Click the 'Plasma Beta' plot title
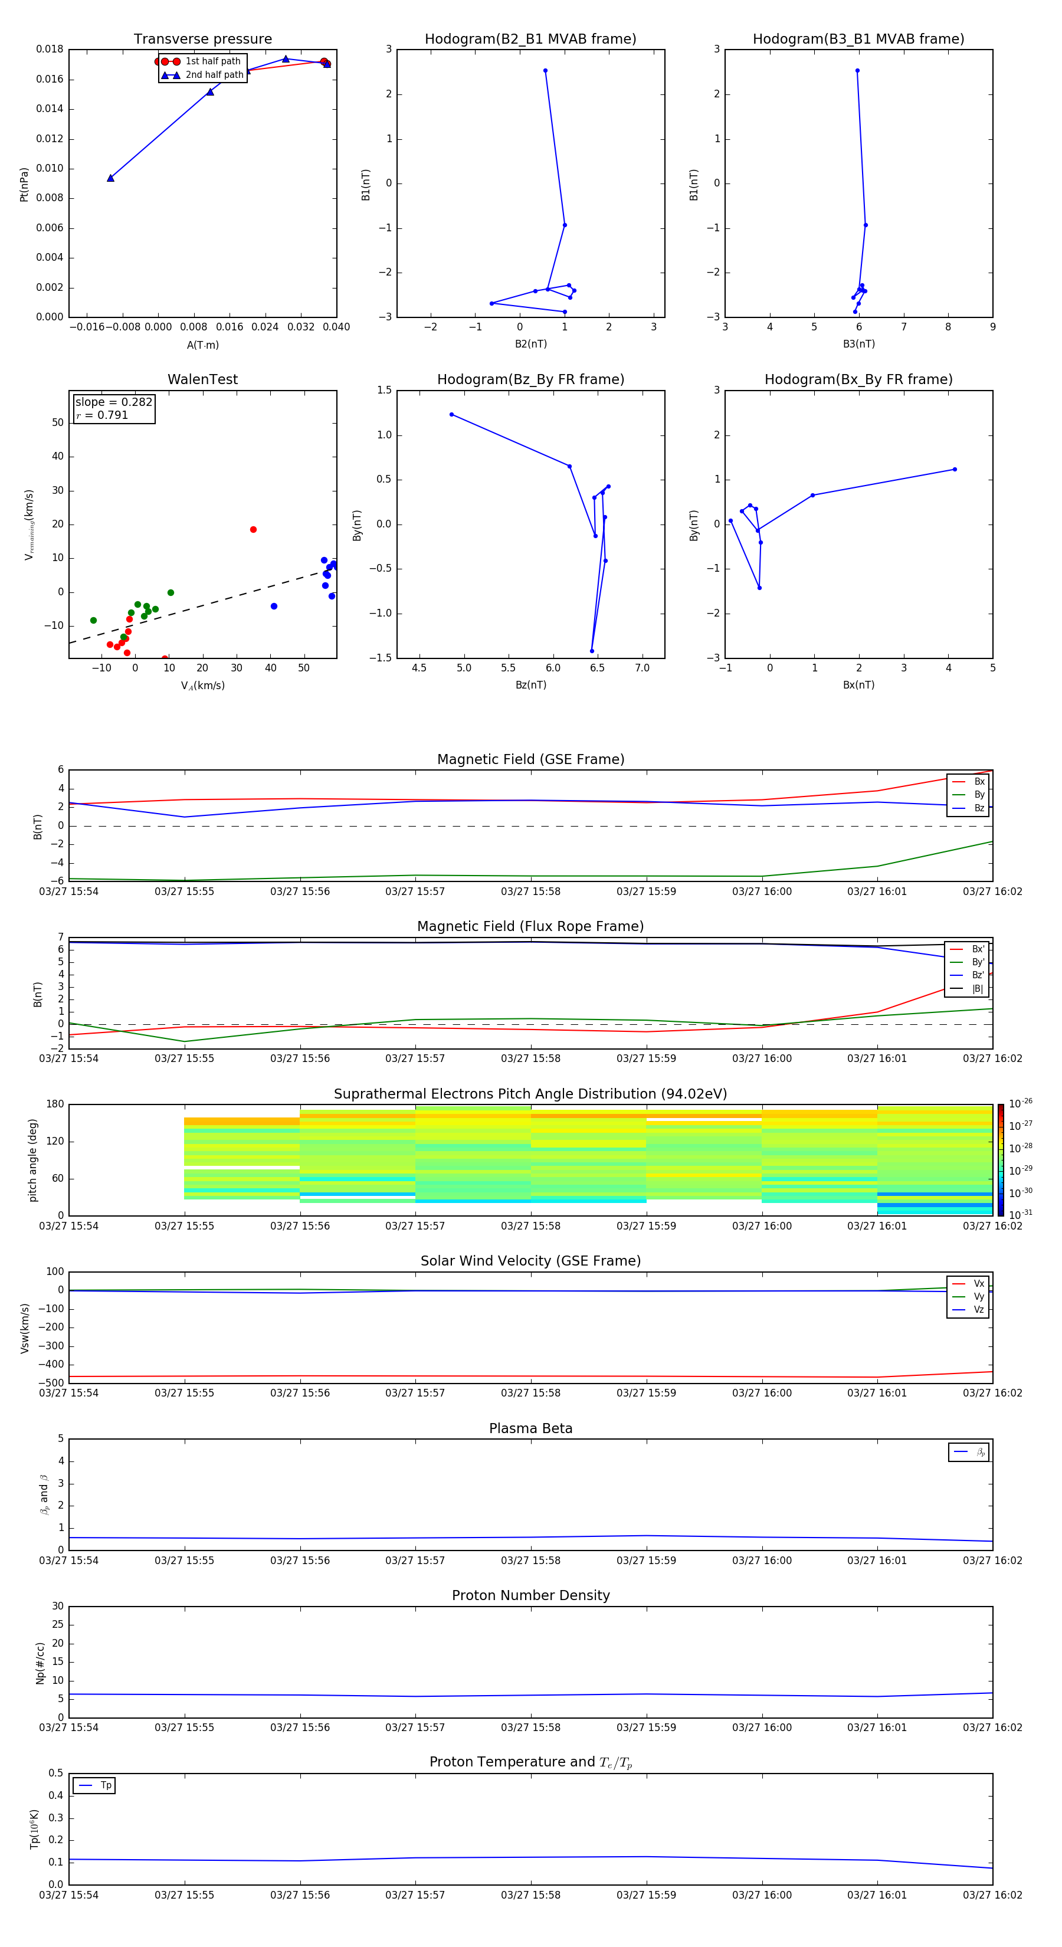 (530, 1429)
